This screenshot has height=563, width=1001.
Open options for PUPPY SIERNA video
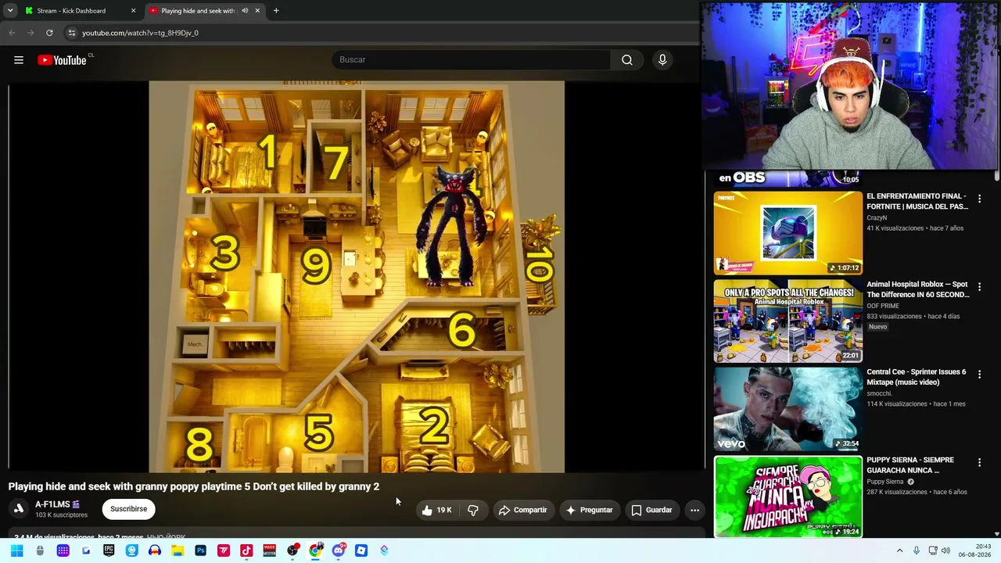coord(979,463)
